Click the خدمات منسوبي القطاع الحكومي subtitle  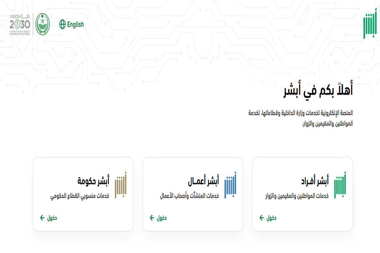79,196
